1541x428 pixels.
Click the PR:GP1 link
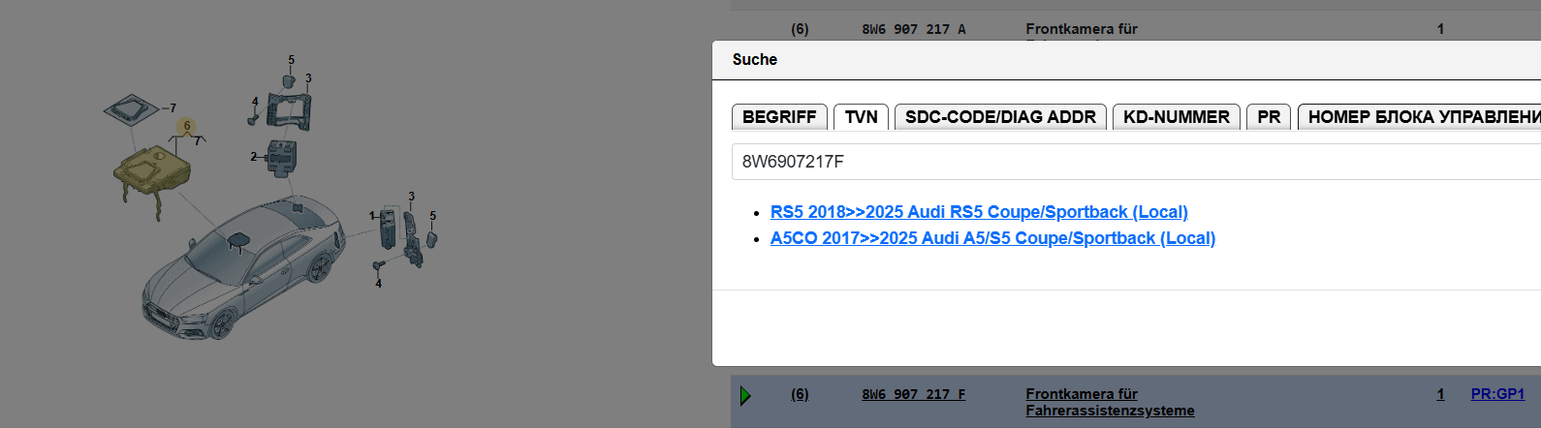point(1497,394)
